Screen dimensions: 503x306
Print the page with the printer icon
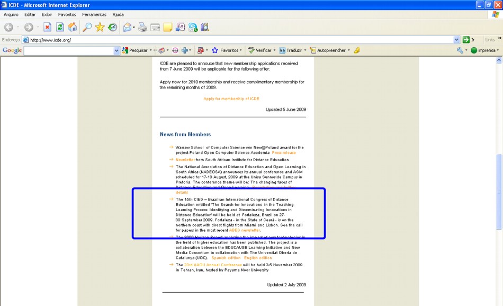coord(142,28)
